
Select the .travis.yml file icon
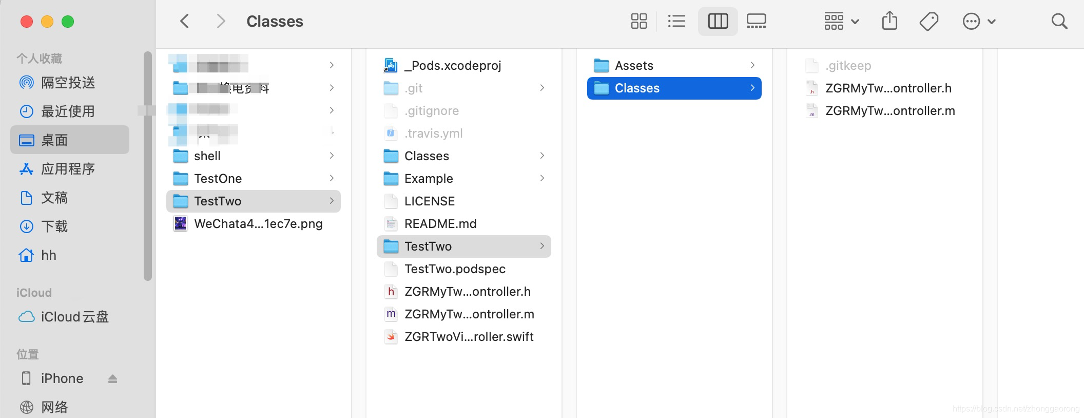coord(391,134)
